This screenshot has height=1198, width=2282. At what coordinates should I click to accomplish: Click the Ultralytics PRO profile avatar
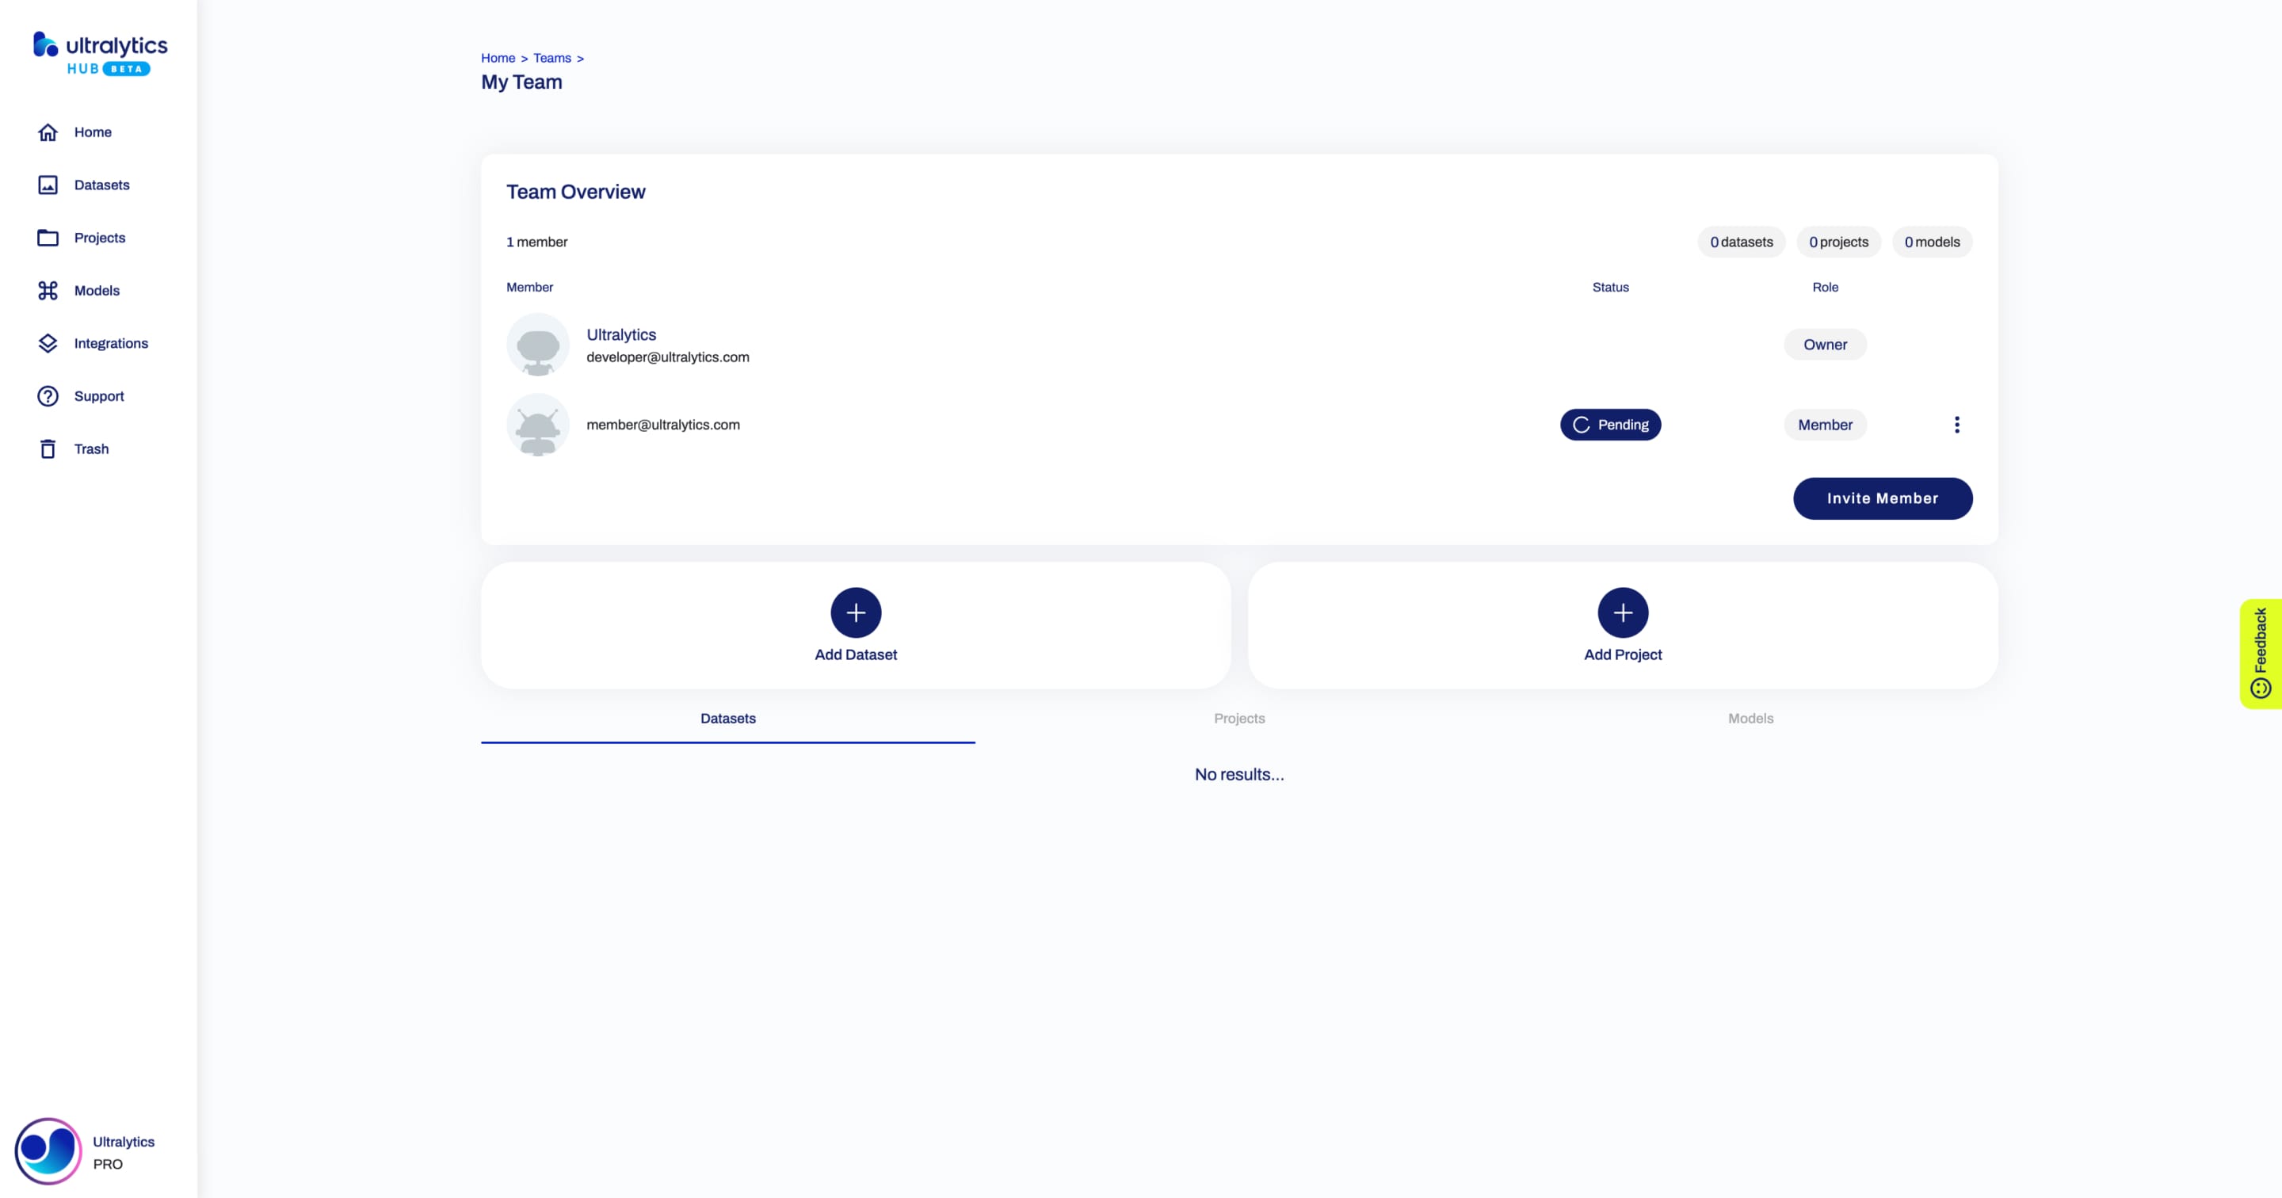click(x=45, y=1151)
